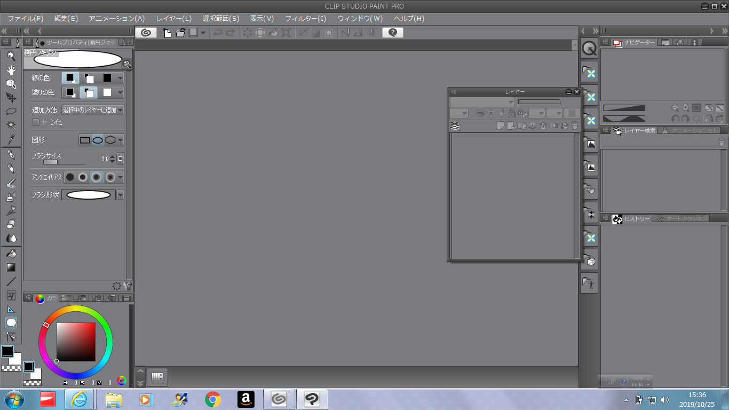The height and width of the screenshot is (410, 729).
Task: Enable the トーン化 checkbox
Action: click(36, 122)
